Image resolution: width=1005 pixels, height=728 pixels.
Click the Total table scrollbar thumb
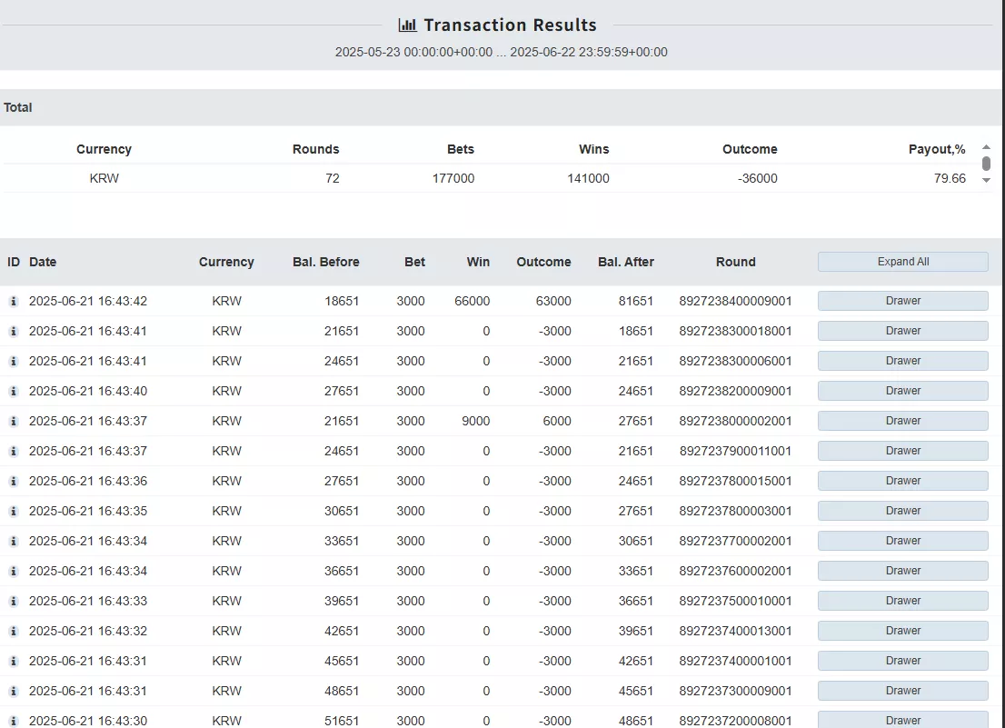(x=987, y=164)
